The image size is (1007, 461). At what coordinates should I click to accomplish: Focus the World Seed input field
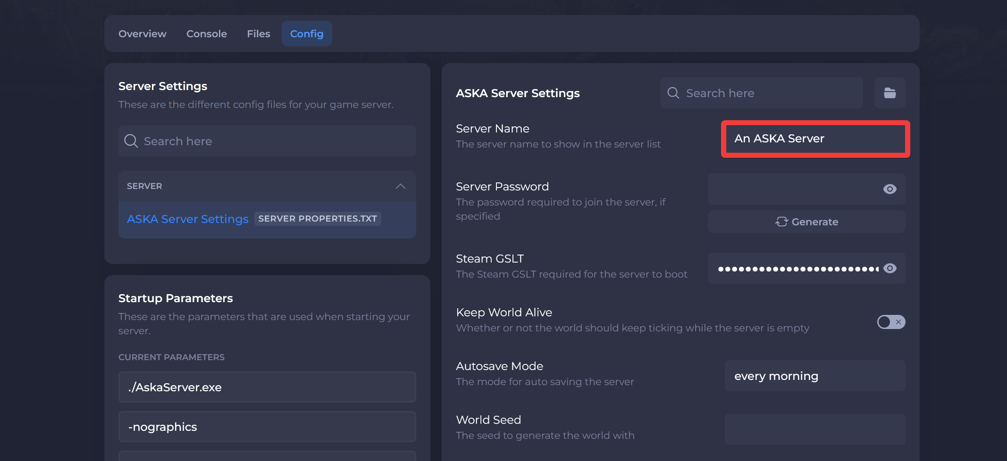pyautogui.click(x=815, y=429)
